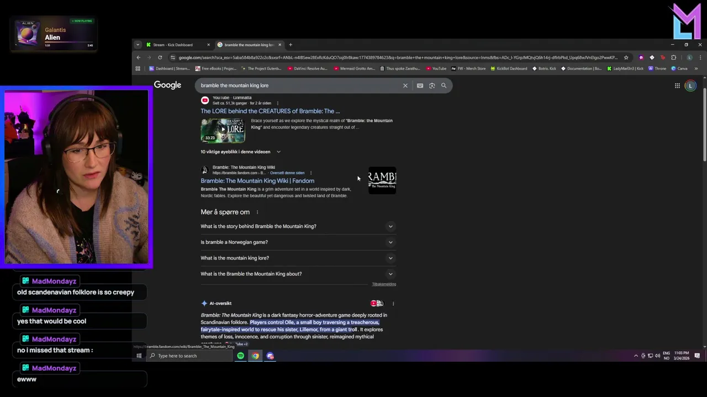
Task: Expand '10 viktige øyeblikk i denne videoen'
Action: click(x=241, y=152)
